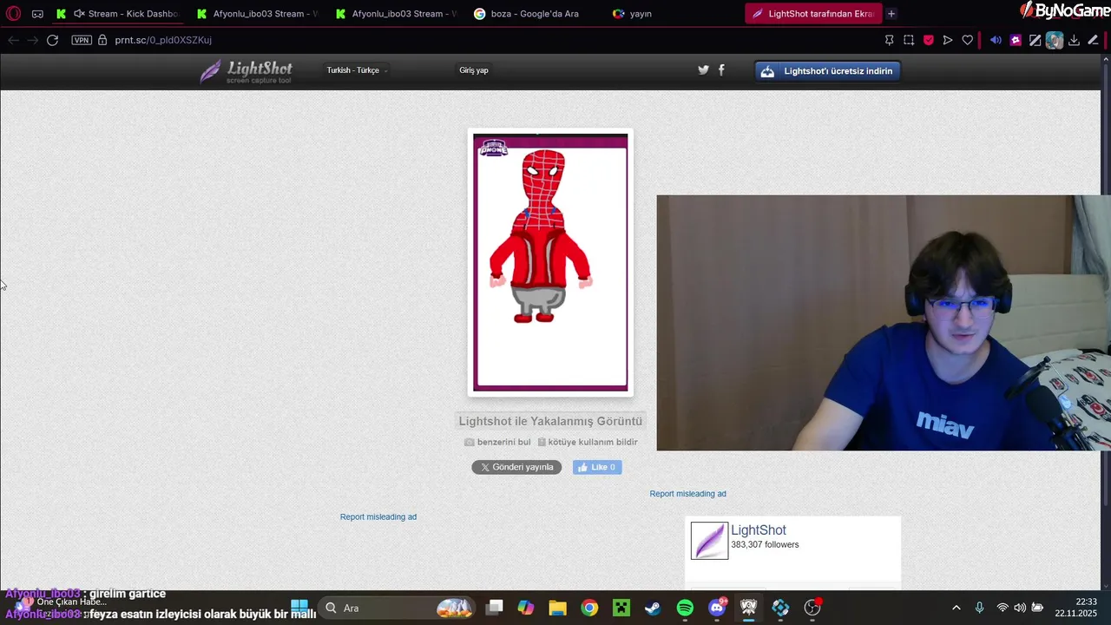Open the Spider-Man drawing screenshot image

[550, 262]
